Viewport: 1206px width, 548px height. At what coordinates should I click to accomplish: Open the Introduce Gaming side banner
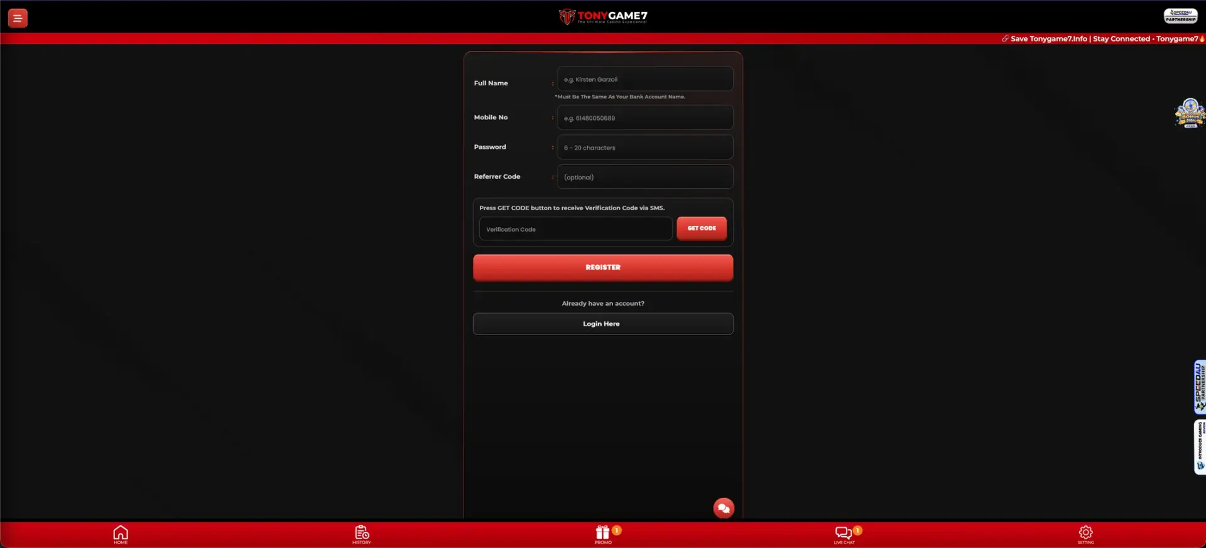point(1200,447)
